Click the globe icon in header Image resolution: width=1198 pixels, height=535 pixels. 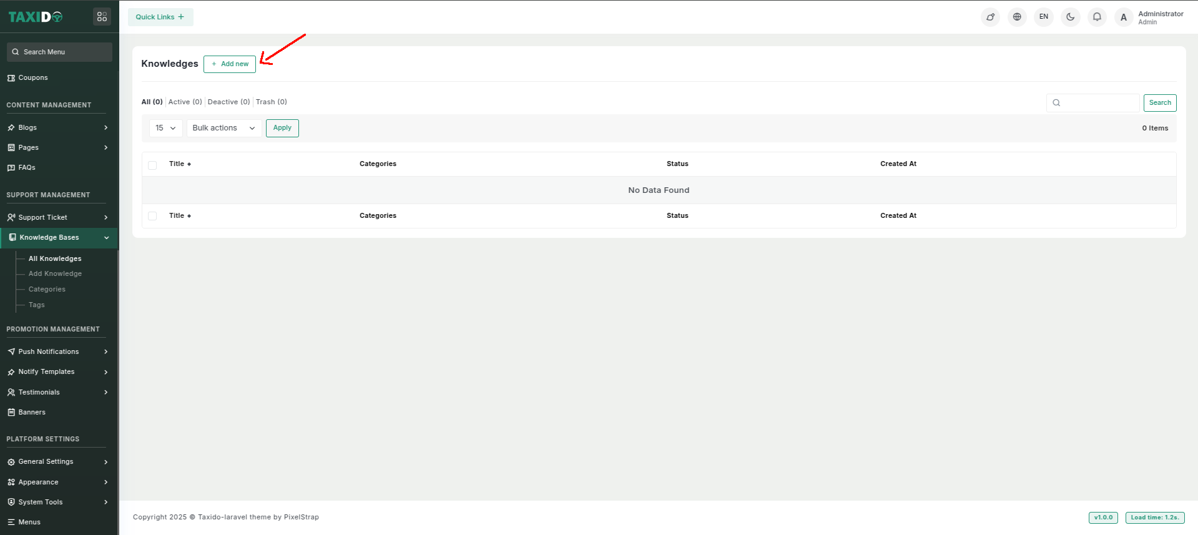(x=1017, y=17)
